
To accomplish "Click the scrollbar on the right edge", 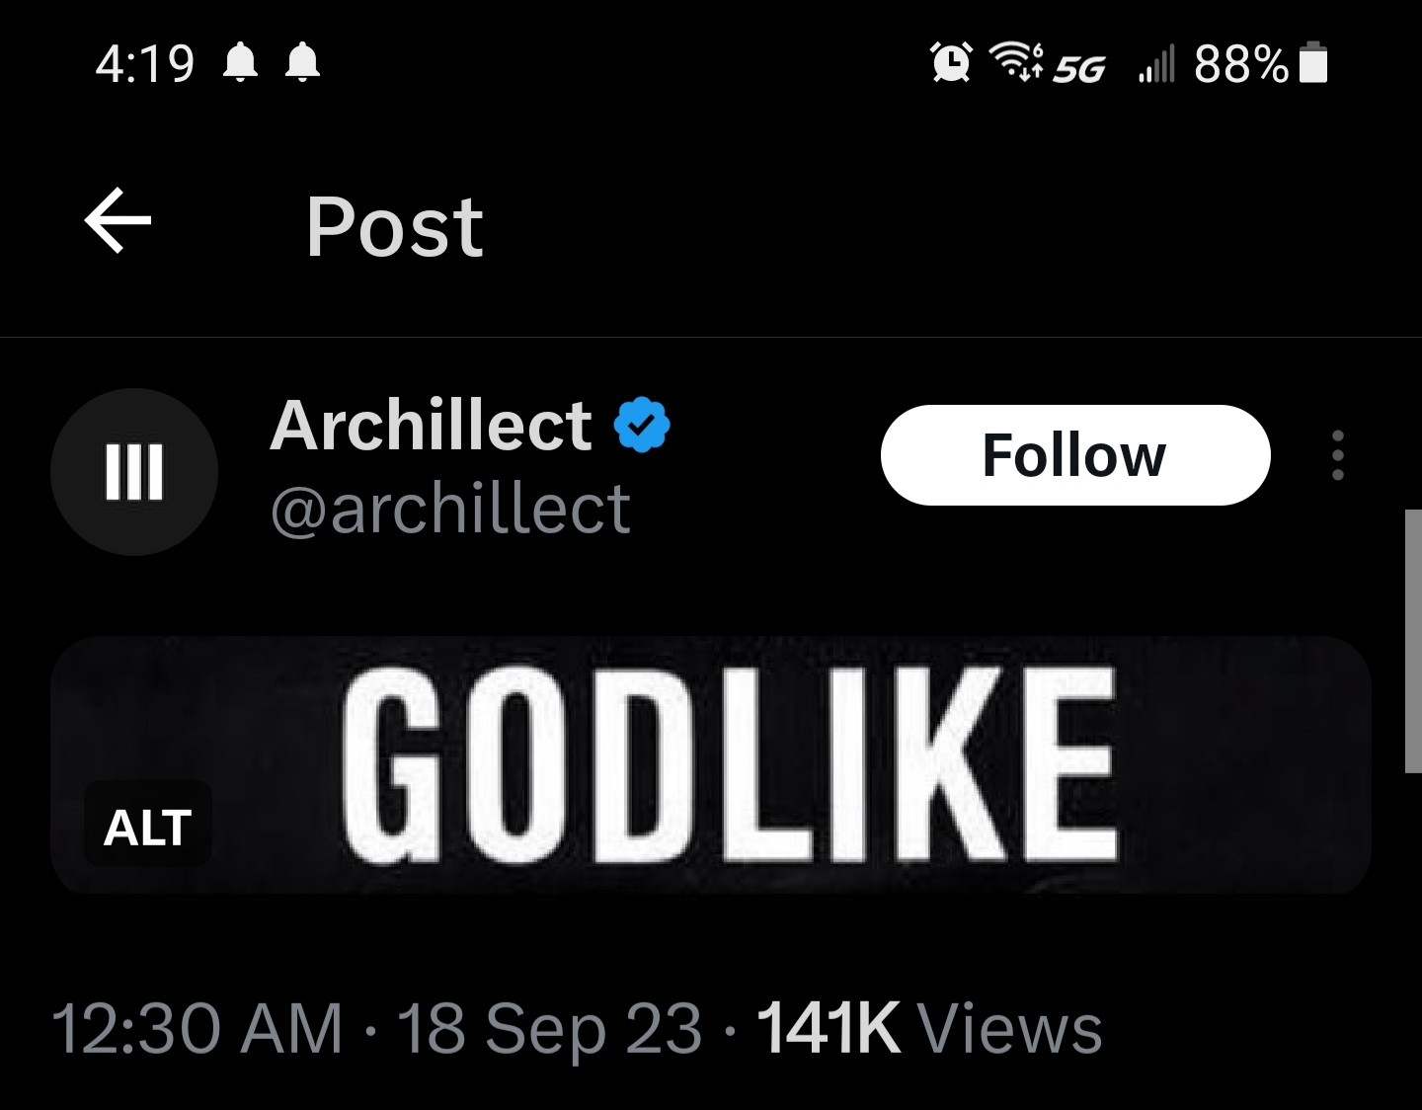I will coord(1412,640).
